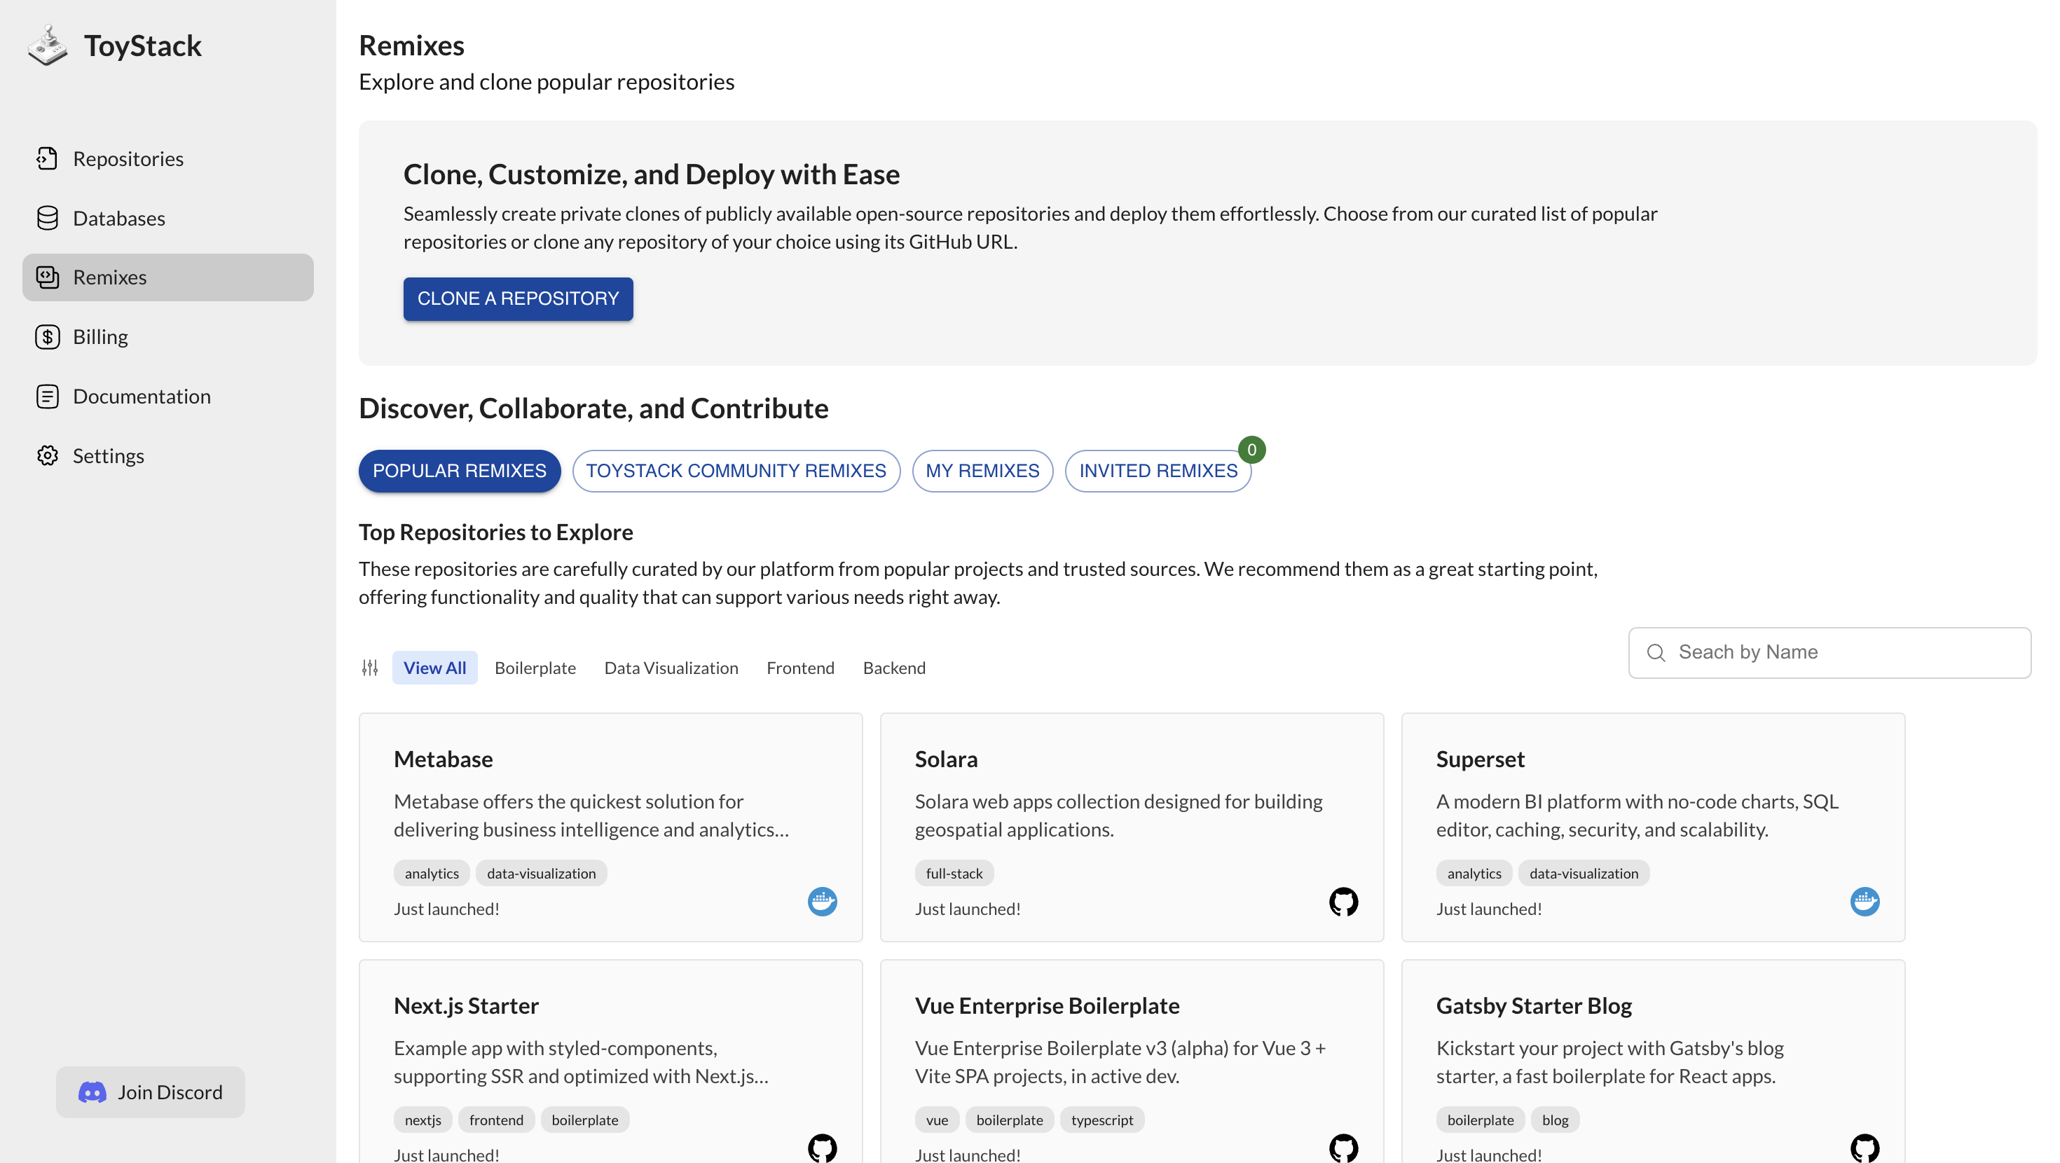Select the Backend filter
Viewport: 2060px width, 1163px height.
point(894,667)
